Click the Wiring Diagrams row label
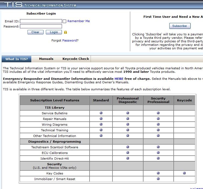Screen dimensions: 203x189 coord(55,125)
